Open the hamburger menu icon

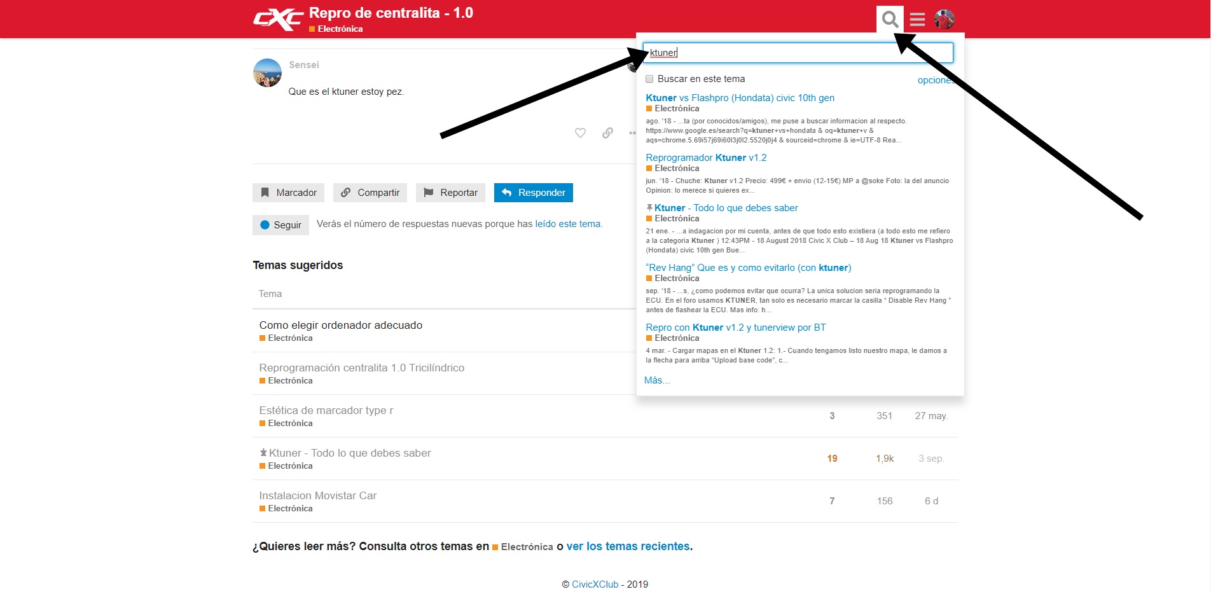click(x=917, y=20)
